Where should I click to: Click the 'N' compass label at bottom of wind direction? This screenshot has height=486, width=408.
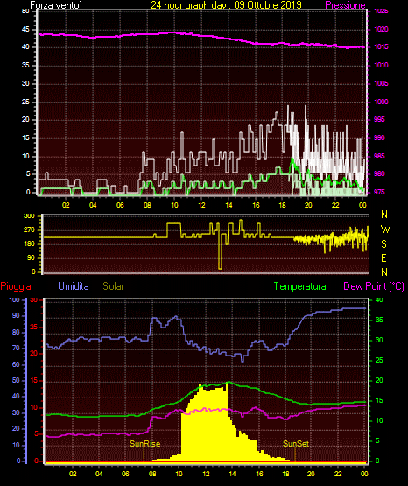[384, 271]
